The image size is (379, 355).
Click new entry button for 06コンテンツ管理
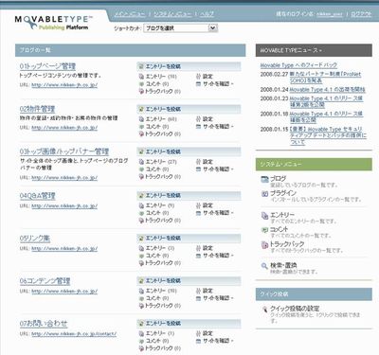pos(189,281)
